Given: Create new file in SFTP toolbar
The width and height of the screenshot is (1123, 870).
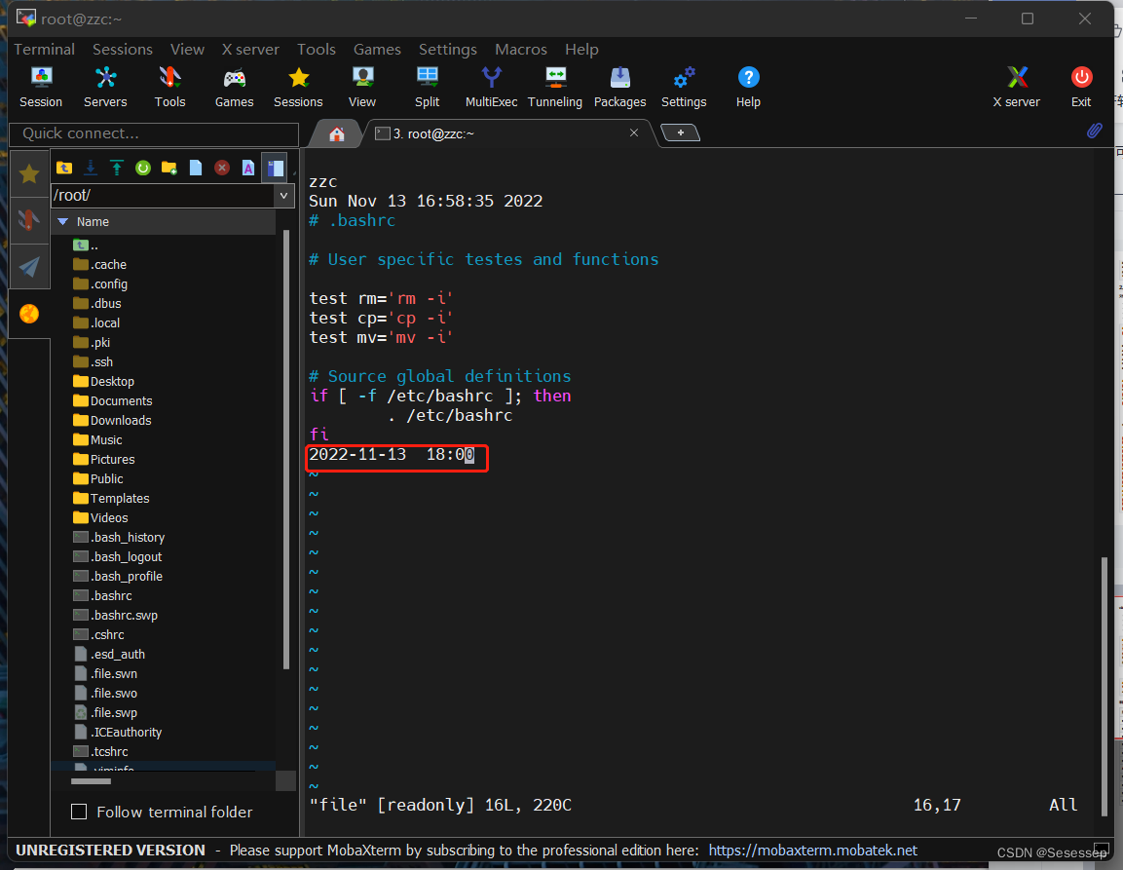Looking at the screenshot, I should [x=196, y=168].
